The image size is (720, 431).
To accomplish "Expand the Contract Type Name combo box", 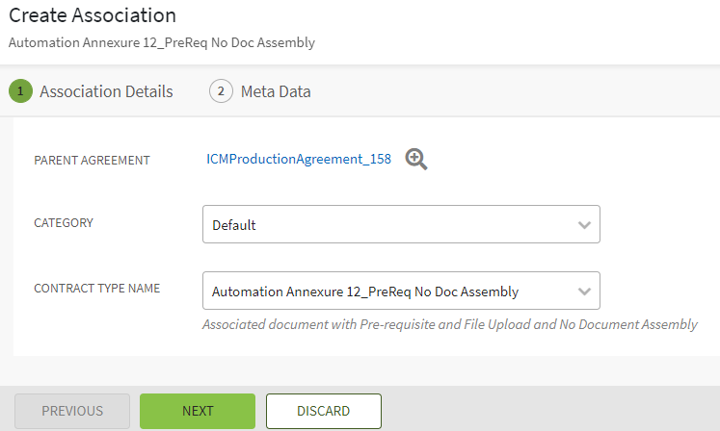I will 401,292.
